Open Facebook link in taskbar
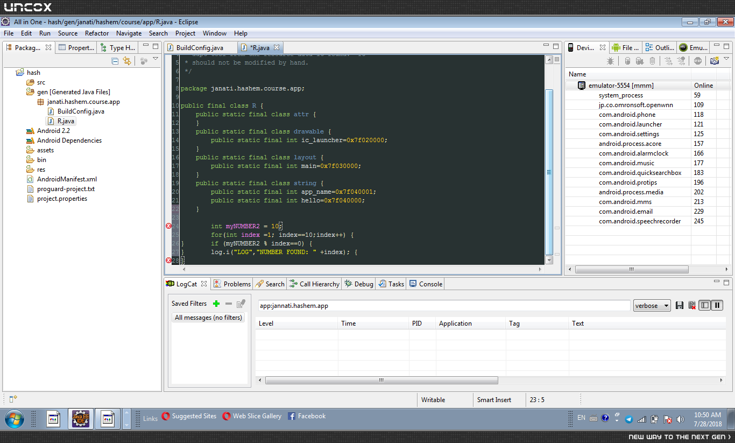 pyautogui.click(x=307, y=416)
